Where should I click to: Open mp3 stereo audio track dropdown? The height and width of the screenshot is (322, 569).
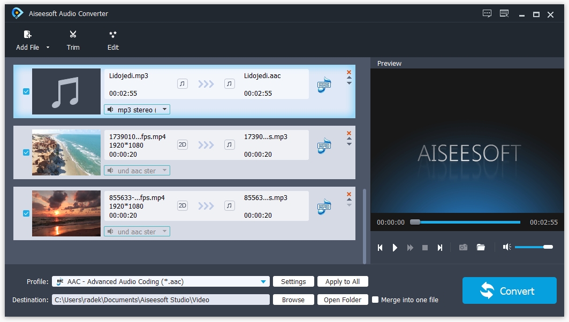click(x=137, y=110)
